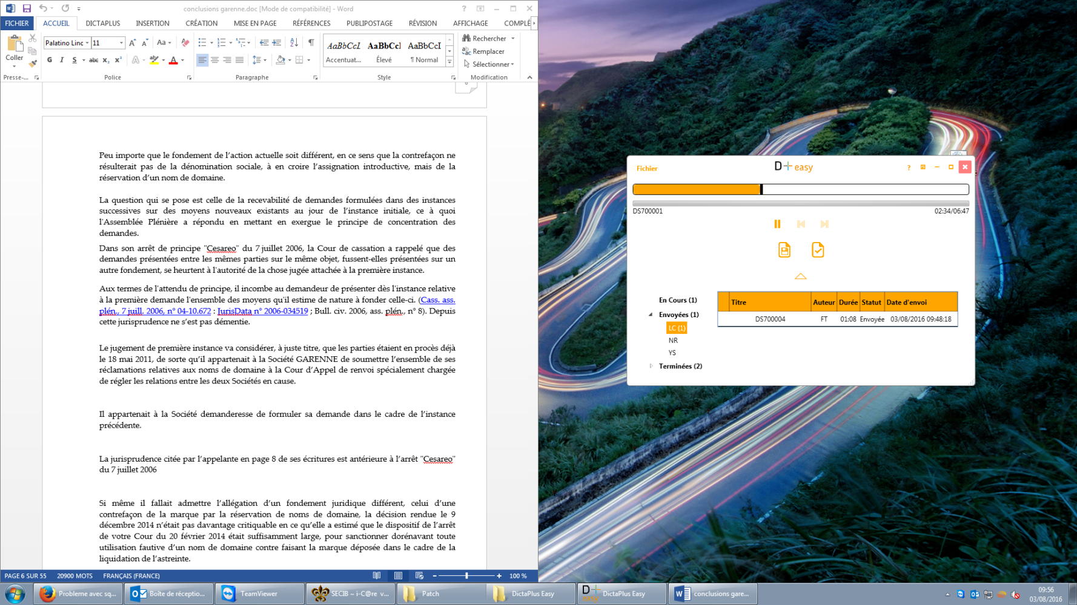Click the increase indent icon
Viewport: 1077px width, 605px height.
pos(277,42)
